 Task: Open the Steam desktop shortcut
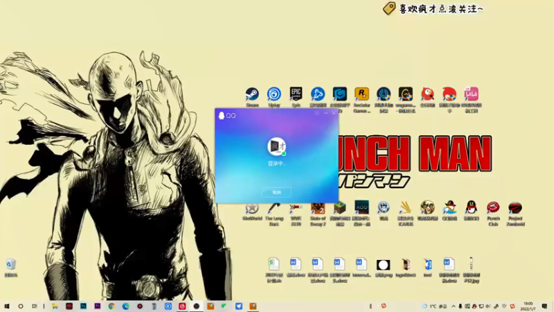[252, 94]
